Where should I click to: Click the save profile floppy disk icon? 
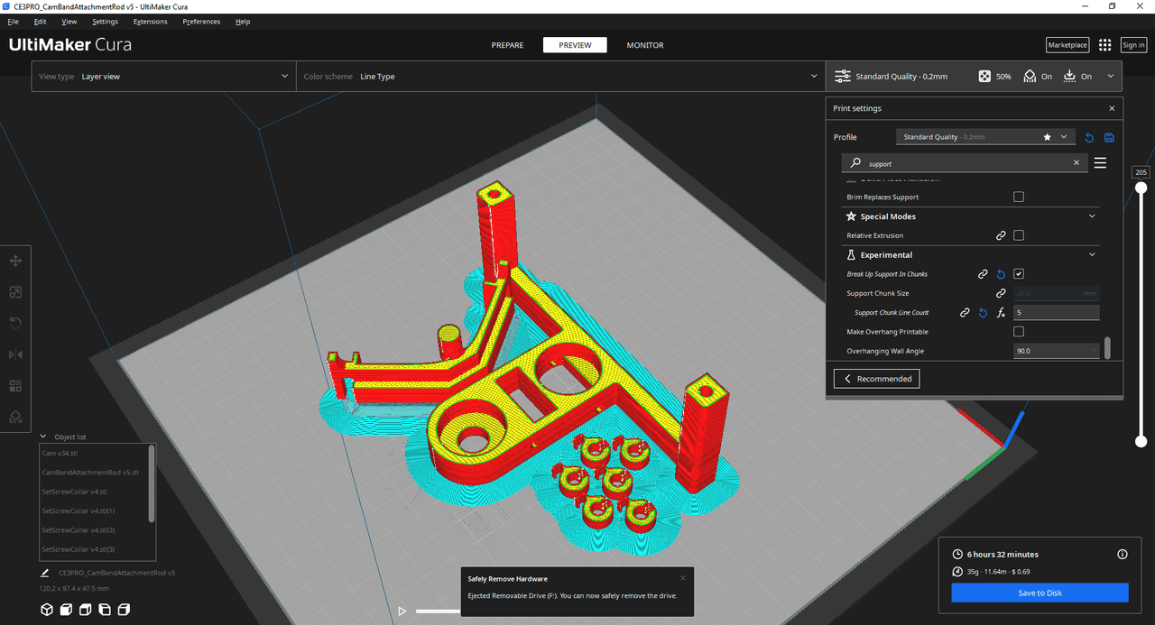[1109, 137]
